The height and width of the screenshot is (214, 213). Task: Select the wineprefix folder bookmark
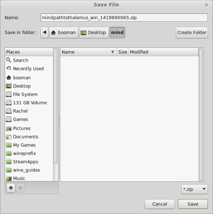[x=21, y=154]
